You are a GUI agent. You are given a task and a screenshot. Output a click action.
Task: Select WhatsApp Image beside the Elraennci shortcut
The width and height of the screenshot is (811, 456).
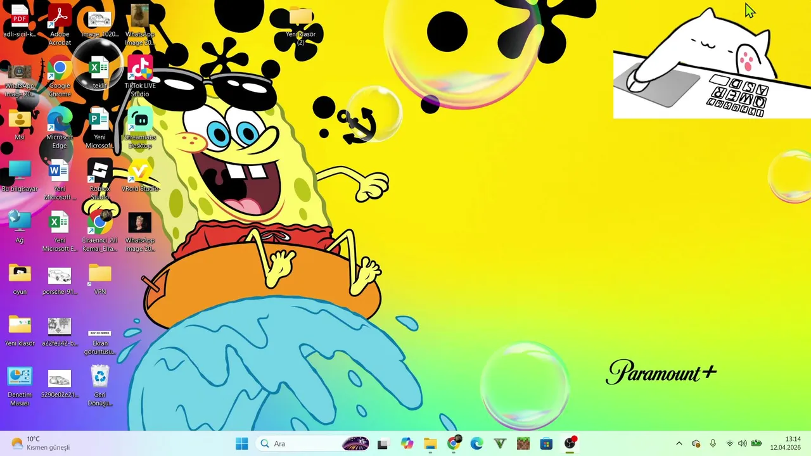tap(140, 232)
